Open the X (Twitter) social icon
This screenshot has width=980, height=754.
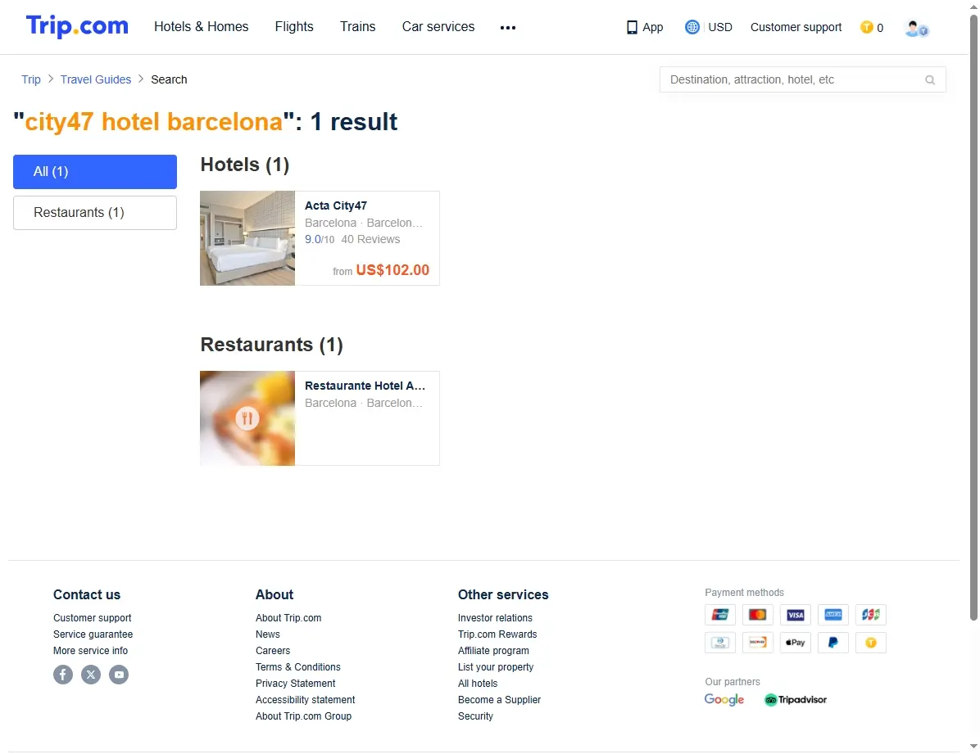click(91, 675)
